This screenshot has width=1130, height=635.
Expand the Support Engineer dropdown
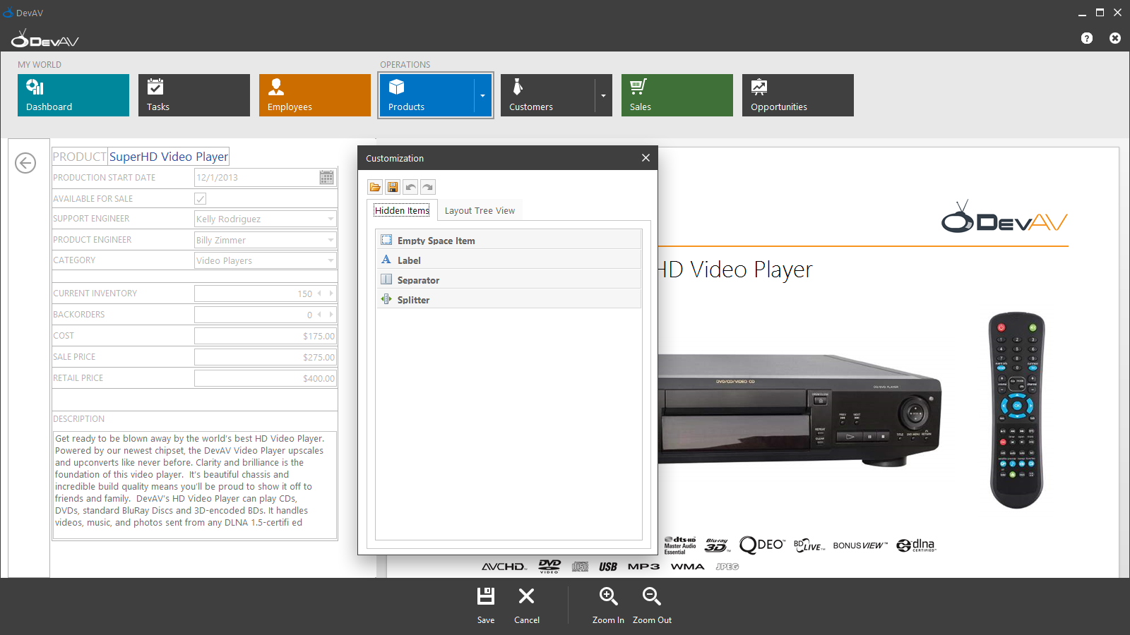point(331,219)
